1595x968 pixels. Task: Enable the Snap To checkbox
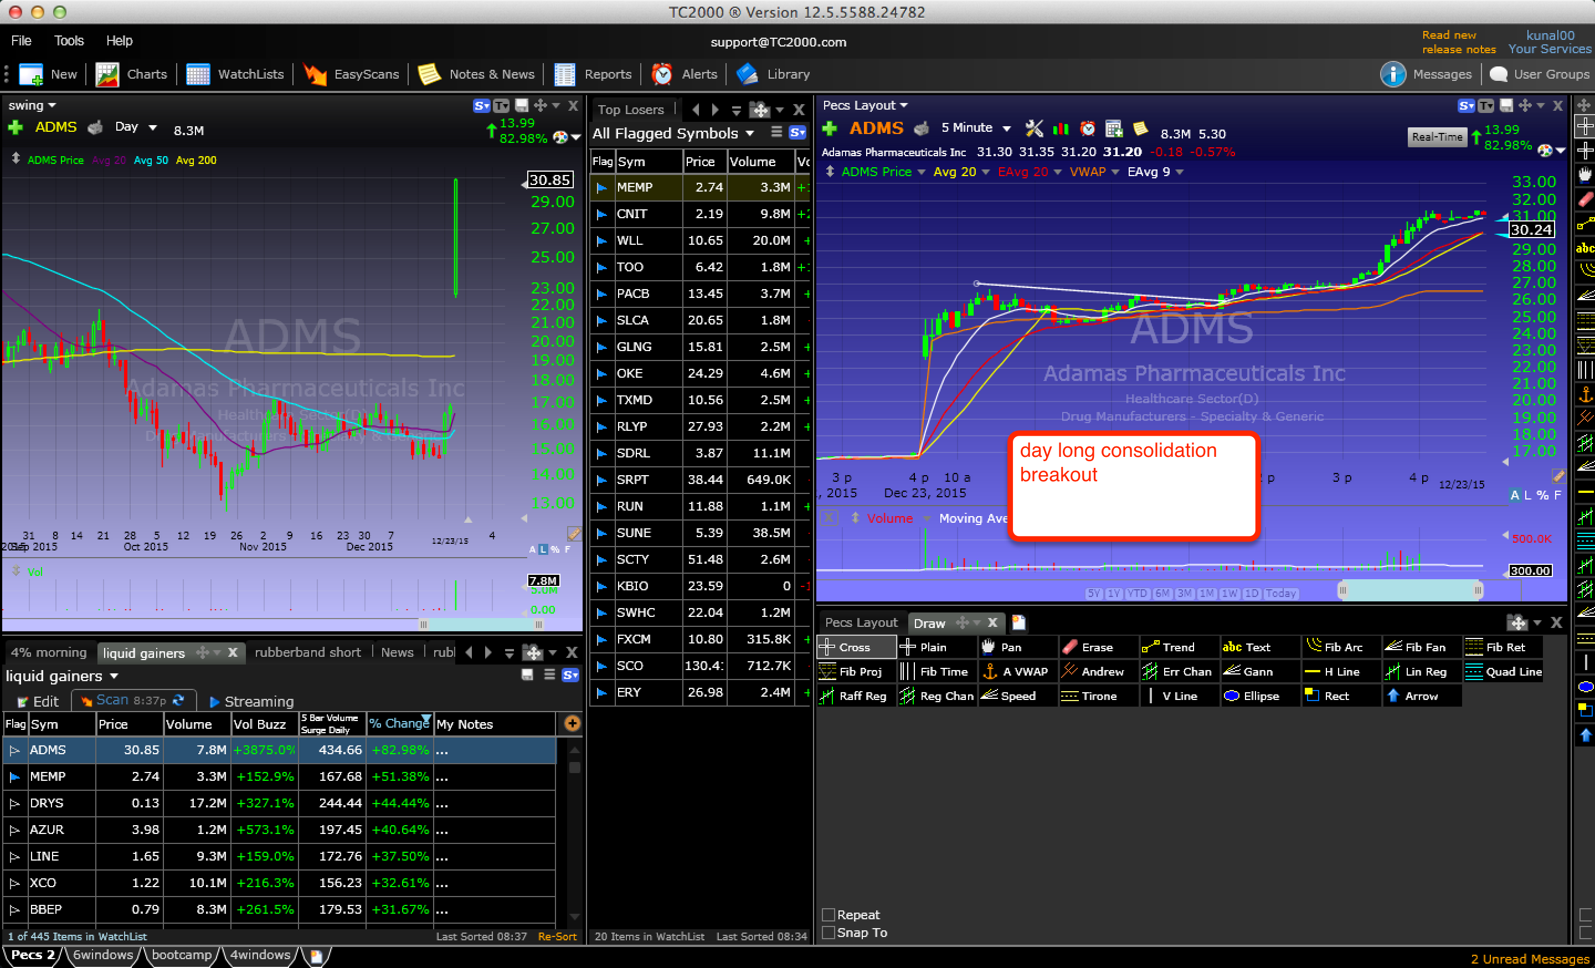828,932
